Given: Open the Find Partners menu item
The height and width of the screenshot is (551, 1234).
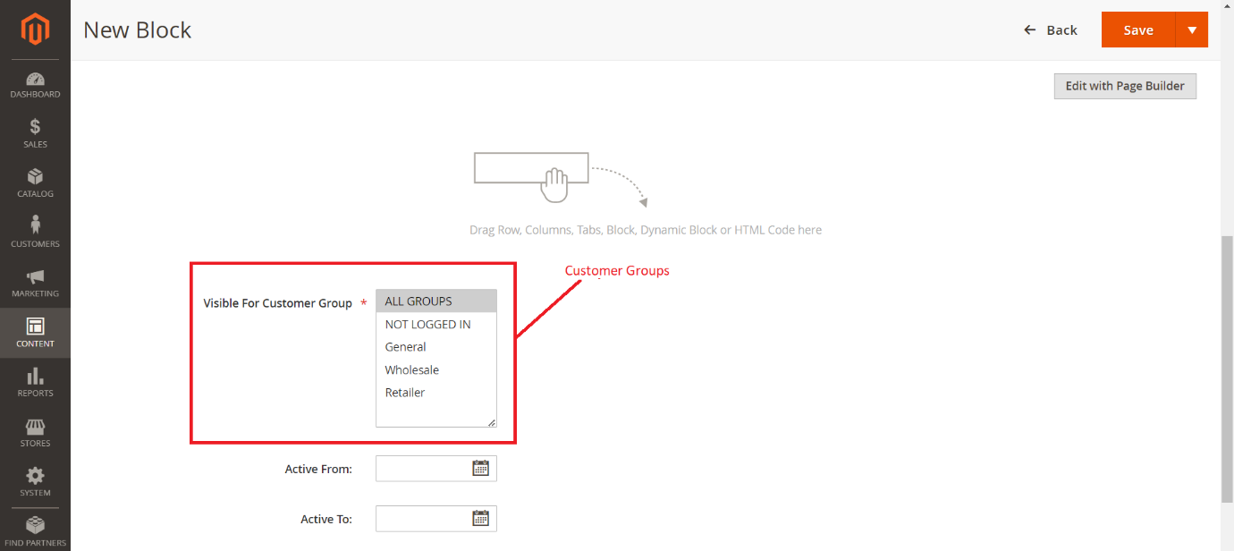Looking at the screenshot, I should [x=35, y=531].
